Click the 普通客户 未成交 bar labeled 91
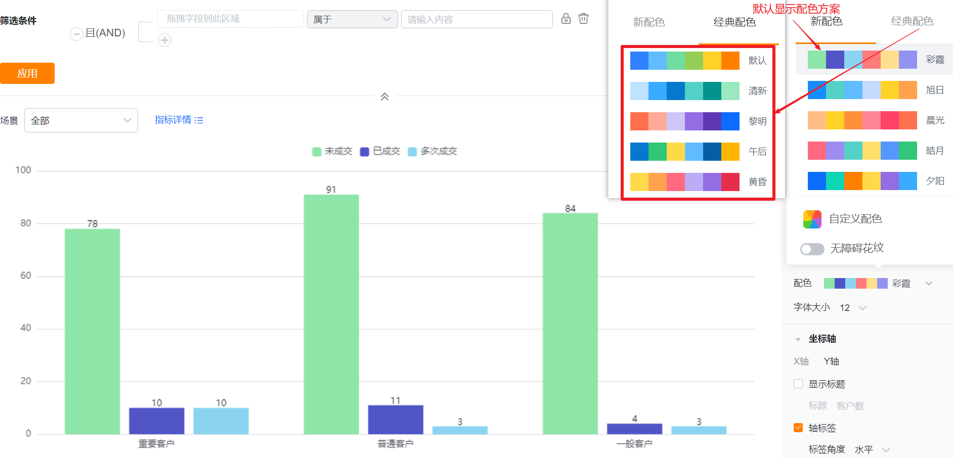 [331, 314]
